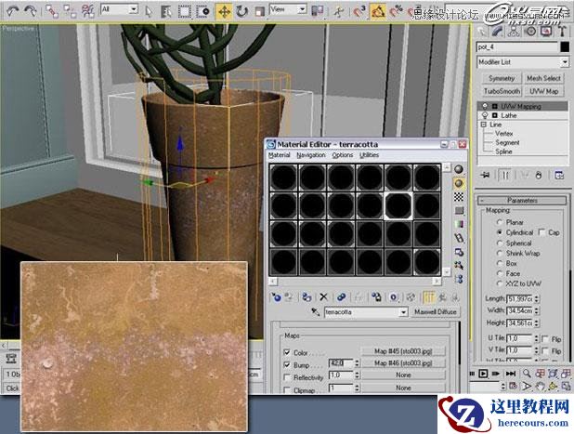Click the eyedropper pick material from object icon
574x434 pixels.
pos(317,312)
